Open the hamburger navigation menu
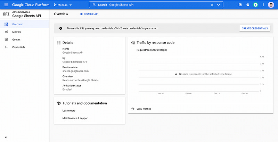Screen dimensions: 278x142 6,5
